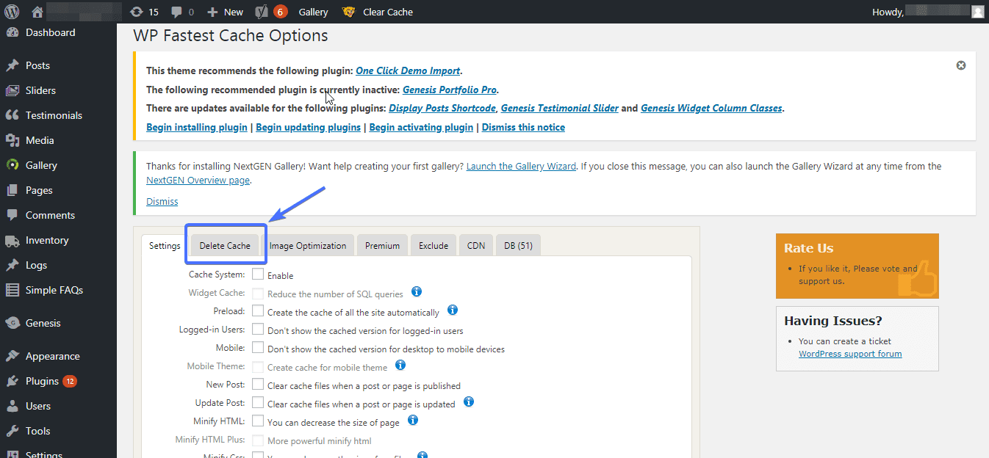Switch to the Premium tab
The image size is (989, 458).
(x=383, y=246)
